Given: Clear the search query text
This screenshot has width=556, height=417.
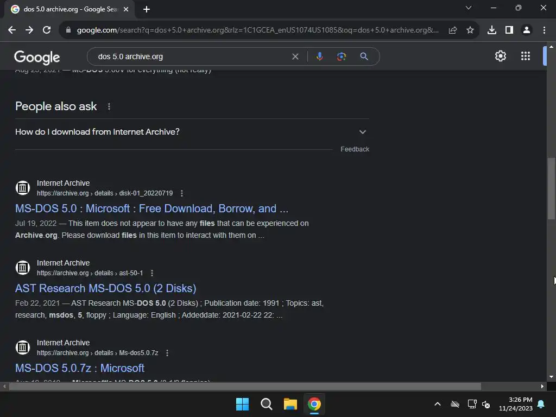Looking at the screenshot, I should pos(295,56).
